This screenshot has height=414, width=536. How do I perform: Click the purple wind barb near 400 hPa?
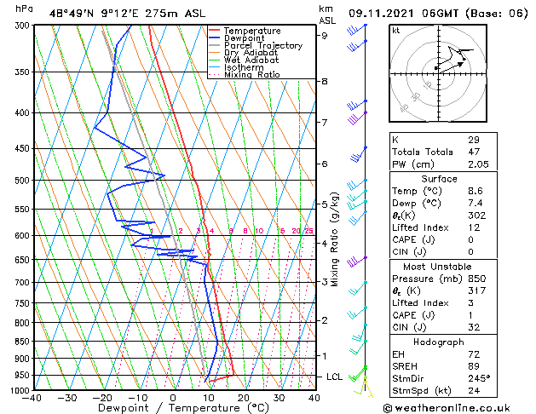click(x=357, y=118)
